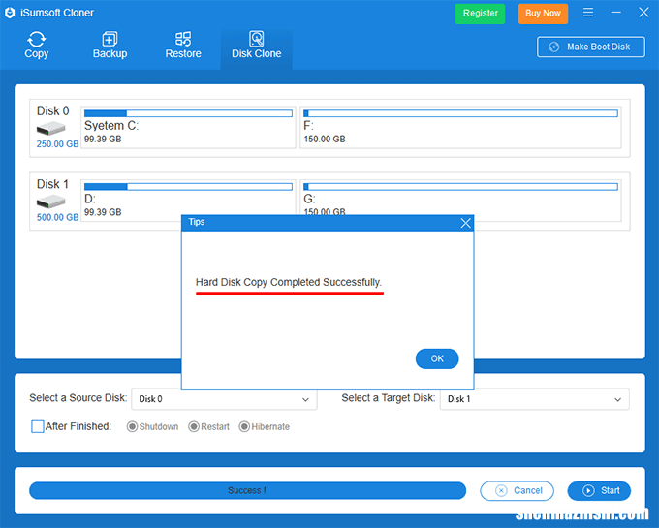Open the Restore tab
This screenshot has width=659, height=528.
[183, 46]
